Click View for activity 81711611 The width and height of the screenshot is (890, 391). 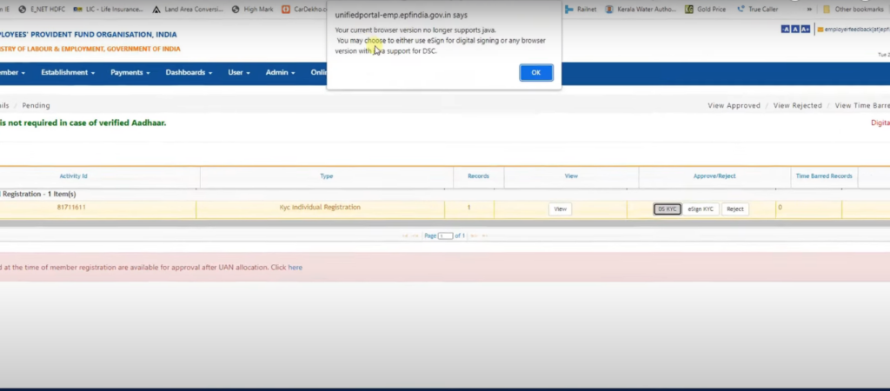(561, 209)
